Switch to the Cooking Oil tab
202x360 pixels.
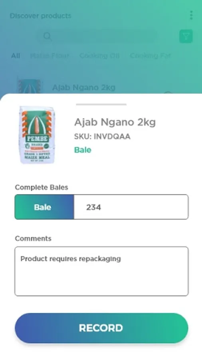tap(99, 56)
